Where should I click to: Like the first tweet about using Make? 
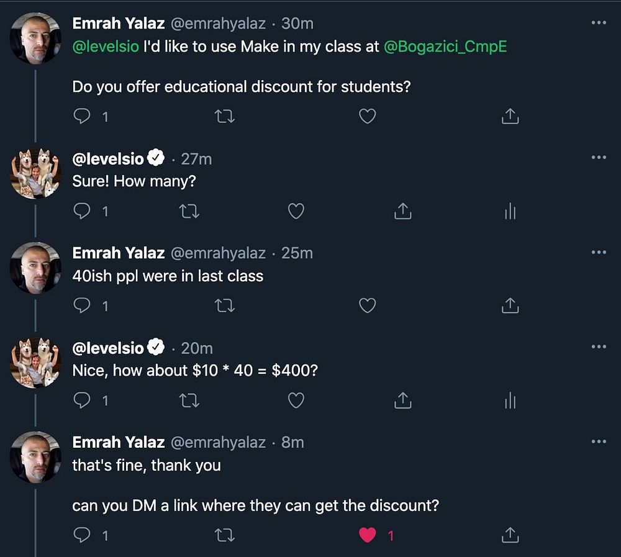(368, 116)
